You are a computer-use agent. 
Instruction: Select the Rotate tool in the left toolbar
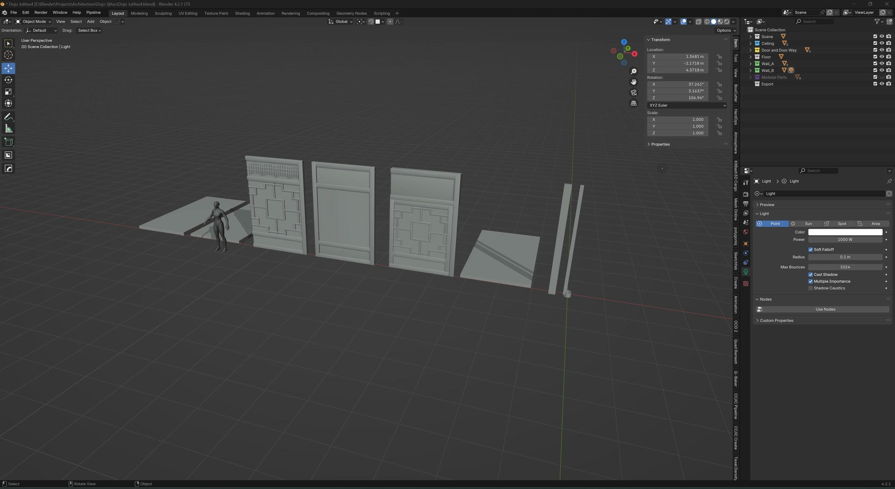8,80
